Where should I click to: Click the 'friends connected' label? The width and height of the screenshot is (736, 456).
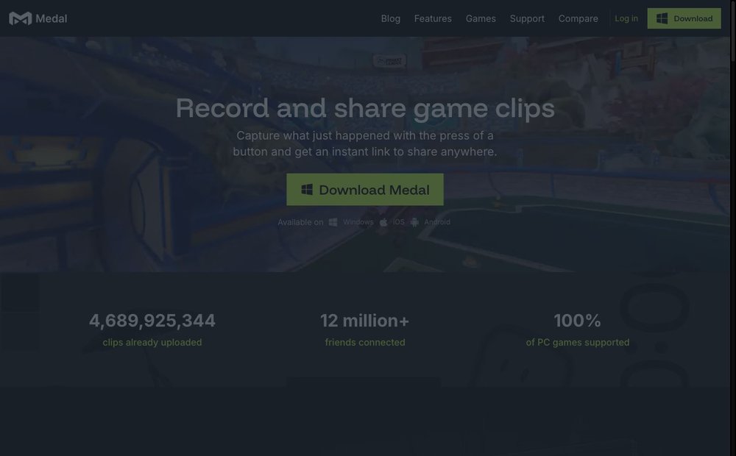click(x=365, y=343)
